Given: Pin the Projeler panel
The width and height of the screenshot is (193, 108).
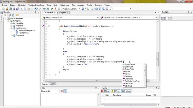Looking at the screenshot, I should [x=36, y=12].
